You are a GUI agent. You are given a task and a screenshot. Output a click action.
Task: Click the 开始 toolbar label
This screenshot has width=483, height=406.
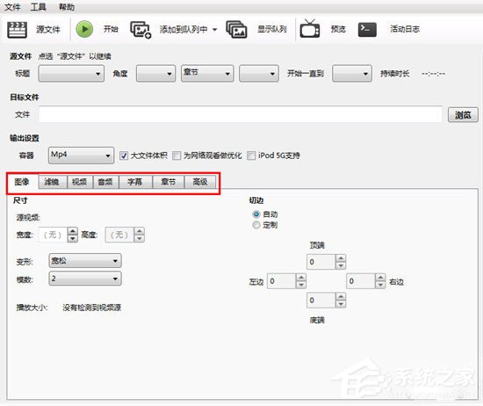coord(111,29)
